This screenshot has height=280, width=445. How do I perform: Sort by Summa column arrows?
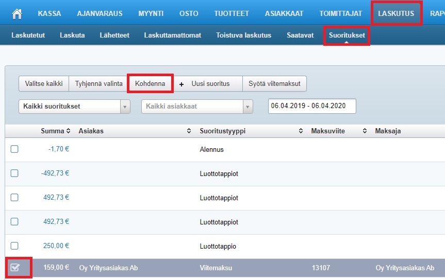coord(68,131)
